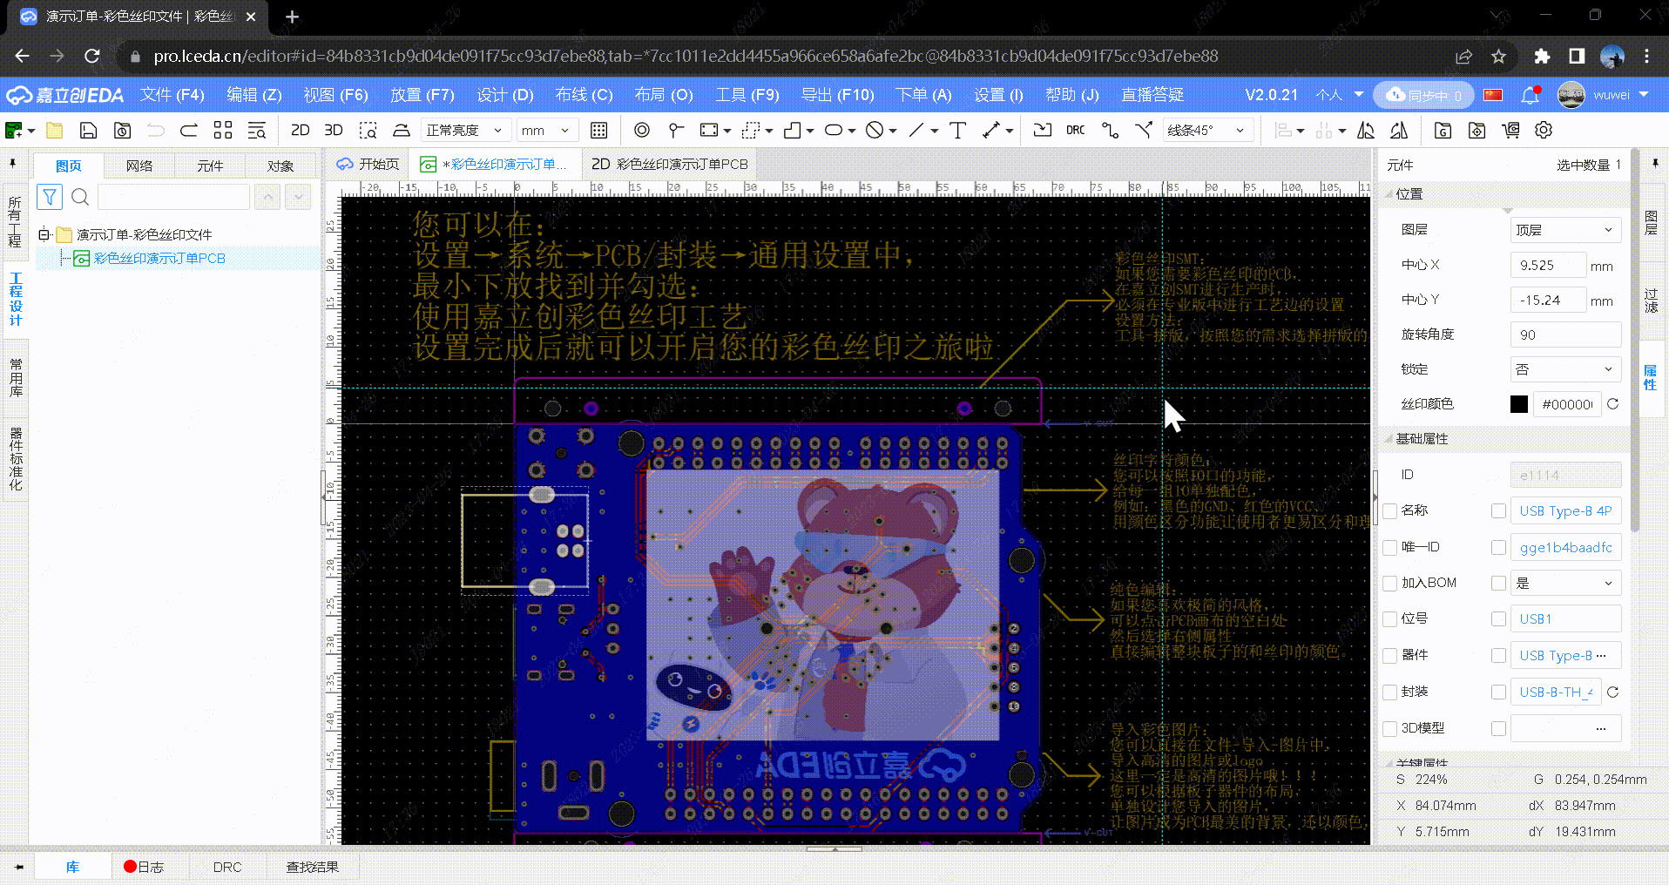Image resolution: width=1669 pixels, height=885 pixels.
Task: Click the flip vertical mirror icon
Action: (1399, 131)
